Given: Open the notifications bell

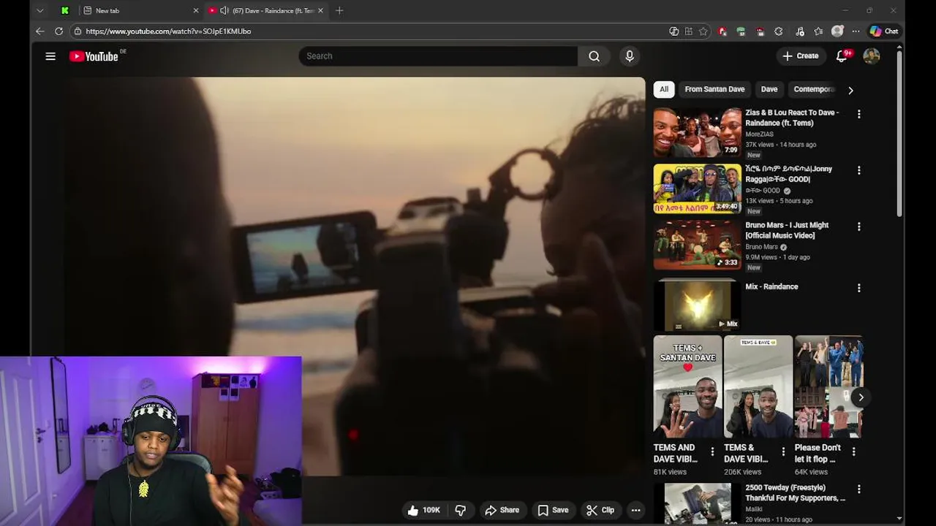Looking at the screenshot, I should pos(842,56).
